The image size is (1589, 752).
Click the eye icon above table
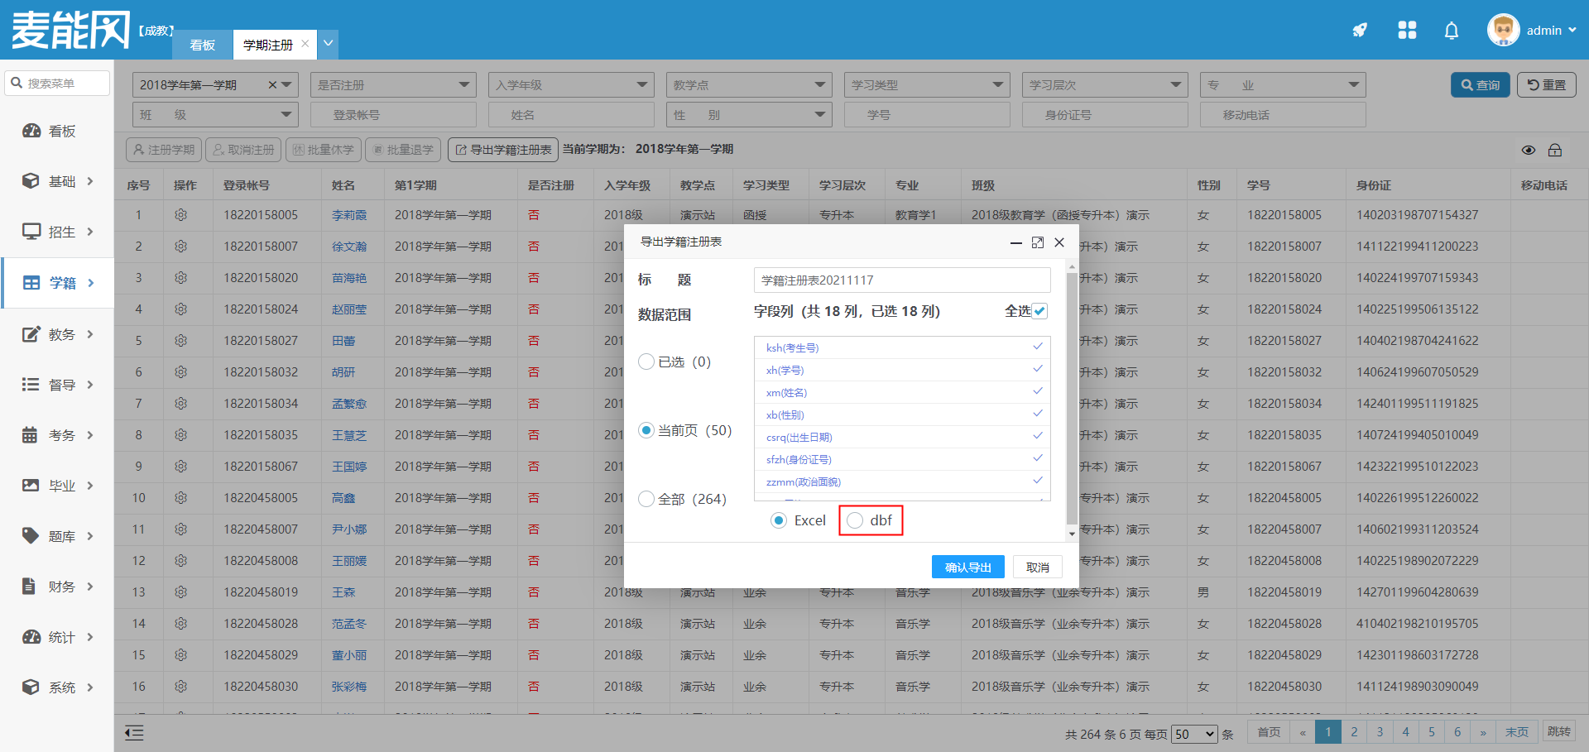point(1528,150)
